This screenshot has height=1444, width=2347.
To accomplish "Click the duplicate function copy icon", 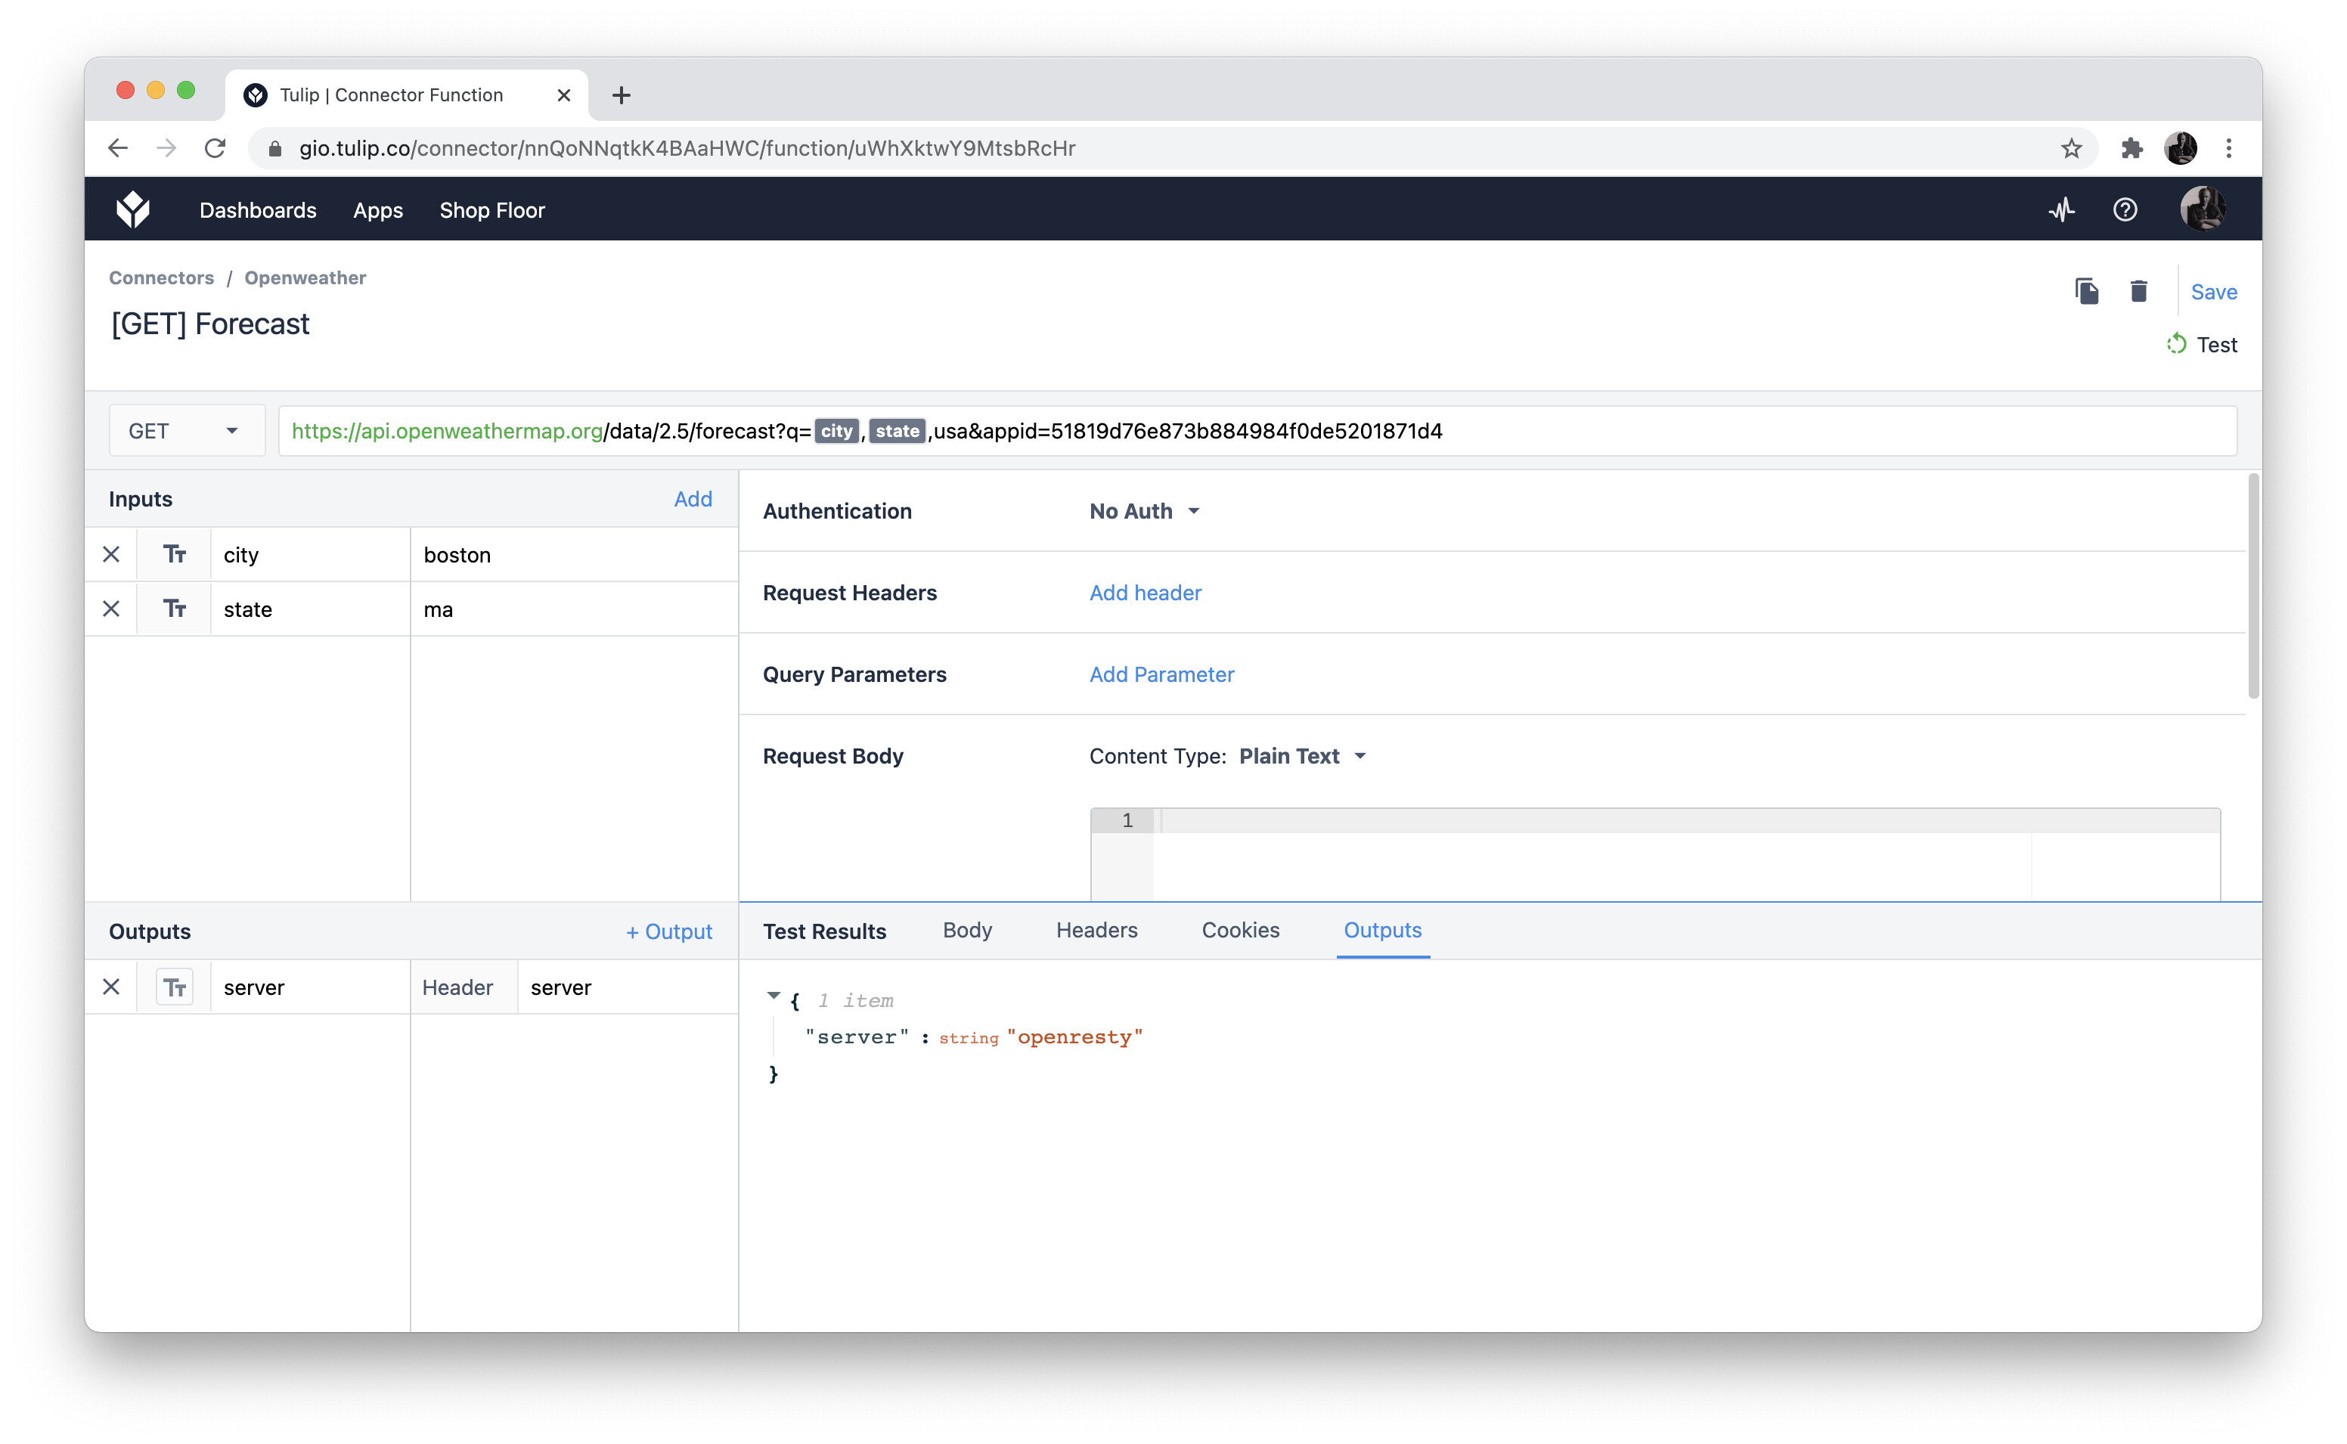I will (2086, 291).
